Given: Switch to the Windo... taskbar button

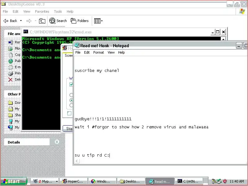Looking at the screenshot, I should [x=102, y=181].
